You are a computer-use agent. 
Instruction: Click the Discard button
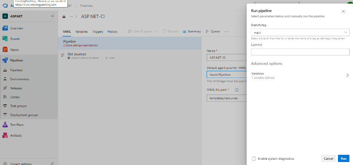[170, 32]
